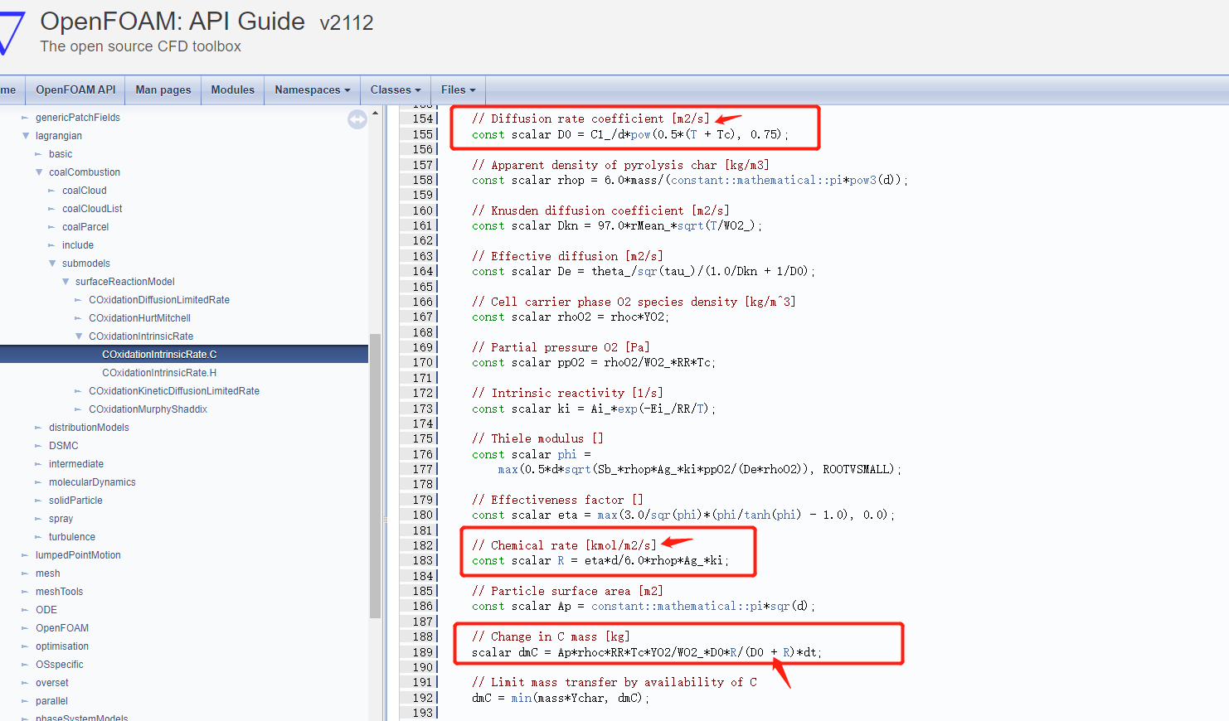Switch to the Man pages menu item

point(163,90)
